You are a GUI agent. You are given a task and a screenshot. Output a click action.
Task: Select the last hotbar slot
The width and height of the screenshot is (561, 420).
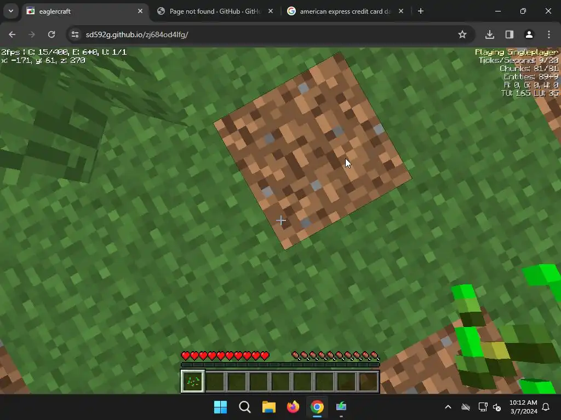click(x=368, y=381)
